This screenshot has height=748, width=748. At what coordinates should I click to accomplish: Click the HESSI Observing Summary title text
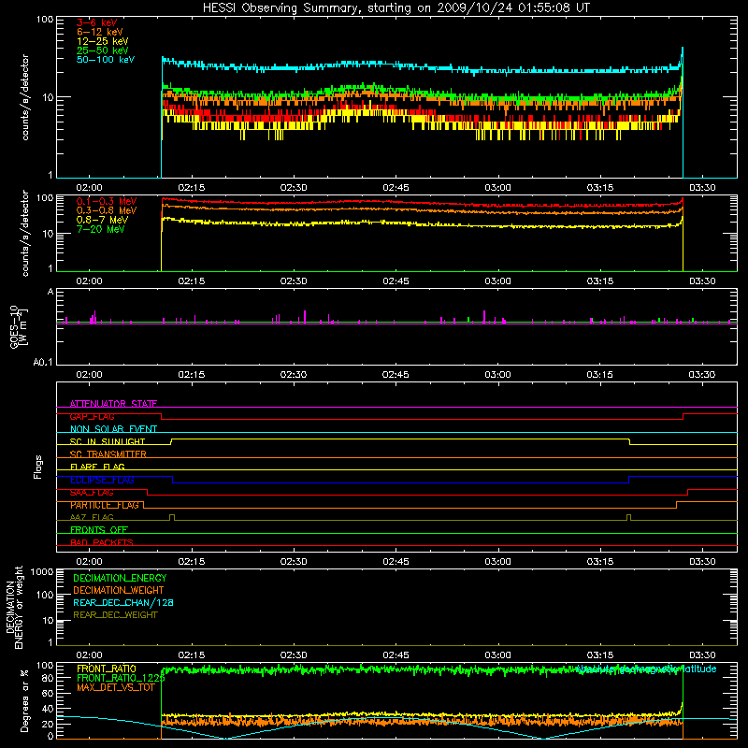tap(396, 8)
